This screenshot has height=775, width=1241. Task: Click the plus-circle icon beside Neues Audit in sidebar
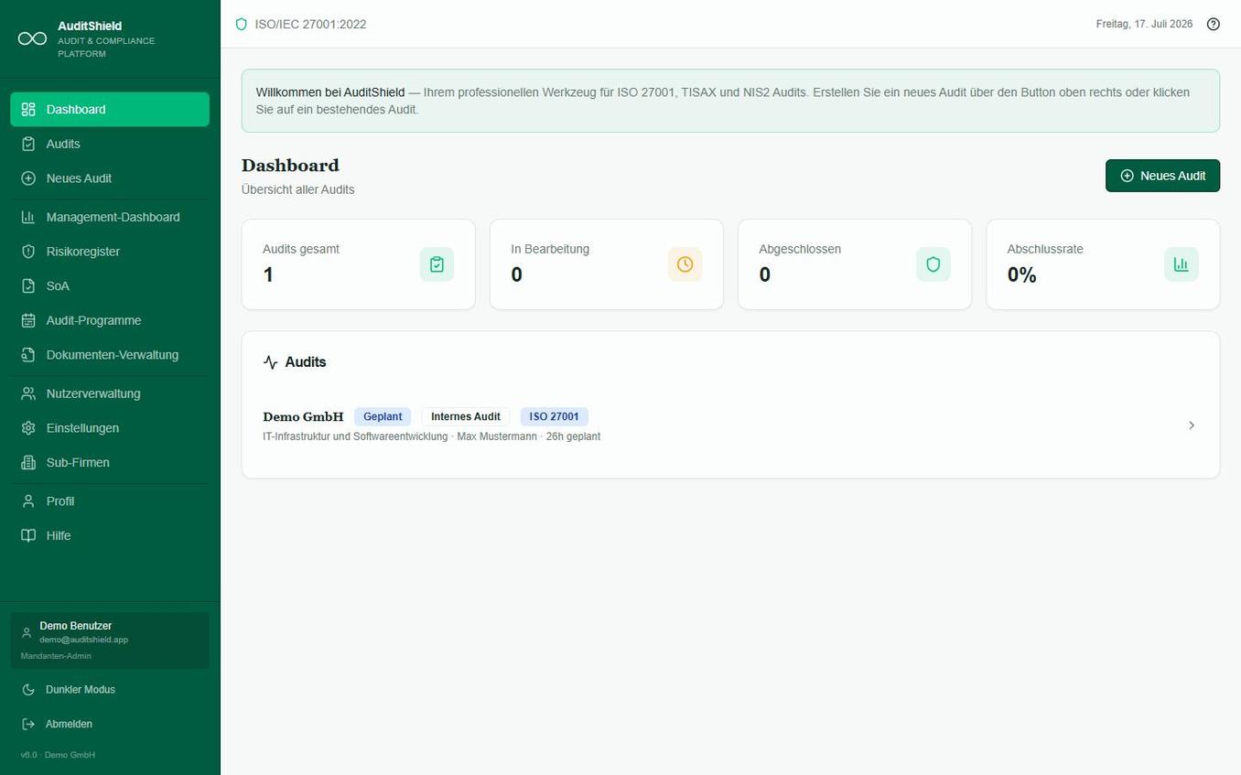(28, 178)
